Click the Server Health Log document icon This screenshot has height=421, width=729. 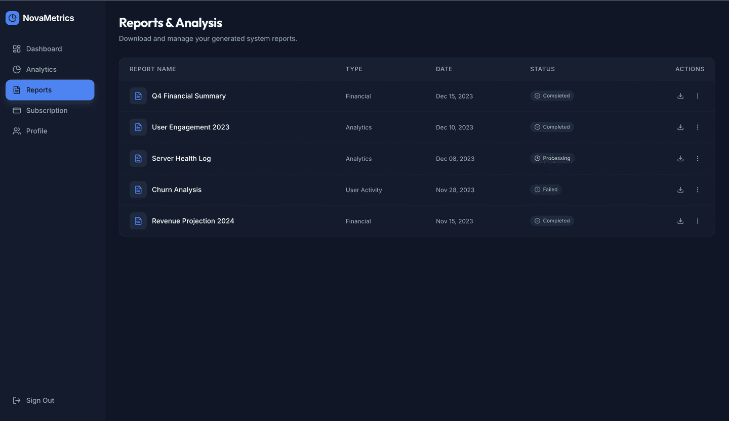[x=138, y=158]
